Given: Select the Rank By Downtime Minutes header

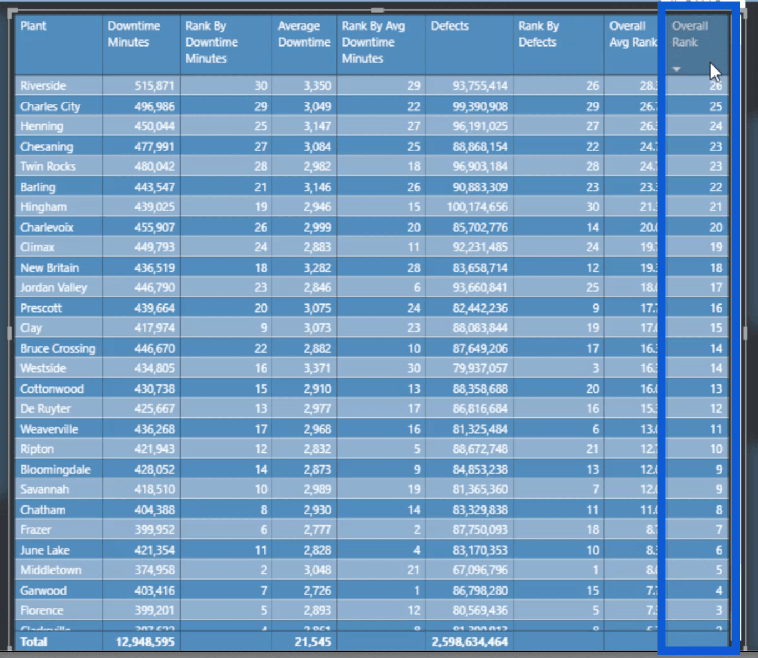Looking at the screenshot, I should 211,42.
